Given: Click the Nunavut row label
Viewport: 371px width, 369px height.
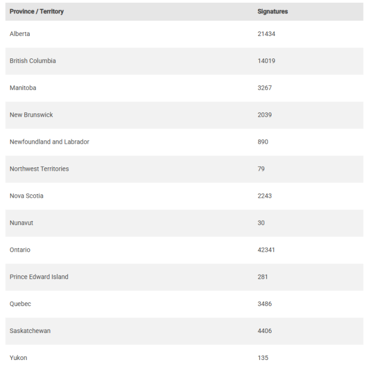Looking at the screenshot, I should pyautogui.click(x=21, y=222).
